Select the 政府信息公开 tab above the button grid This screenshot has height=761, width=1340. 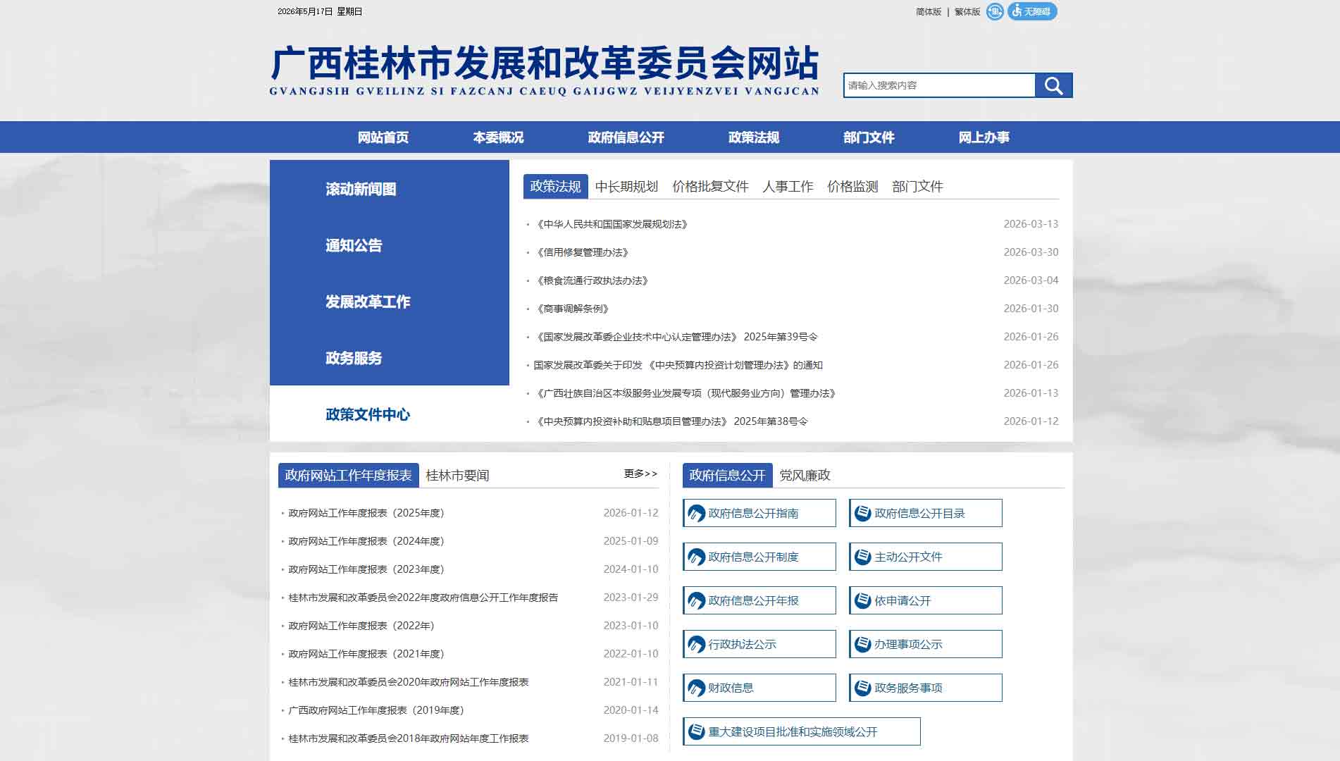click(x=727, y=475)
